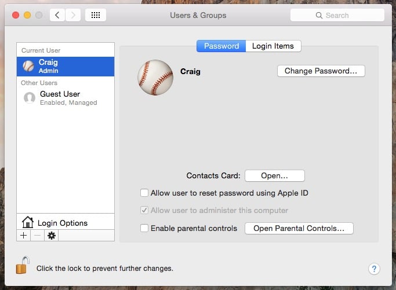Viewport: 396px width, 290px height.
Task: Click the small baseball avatar in sidebar
Action: click(28, 67)
